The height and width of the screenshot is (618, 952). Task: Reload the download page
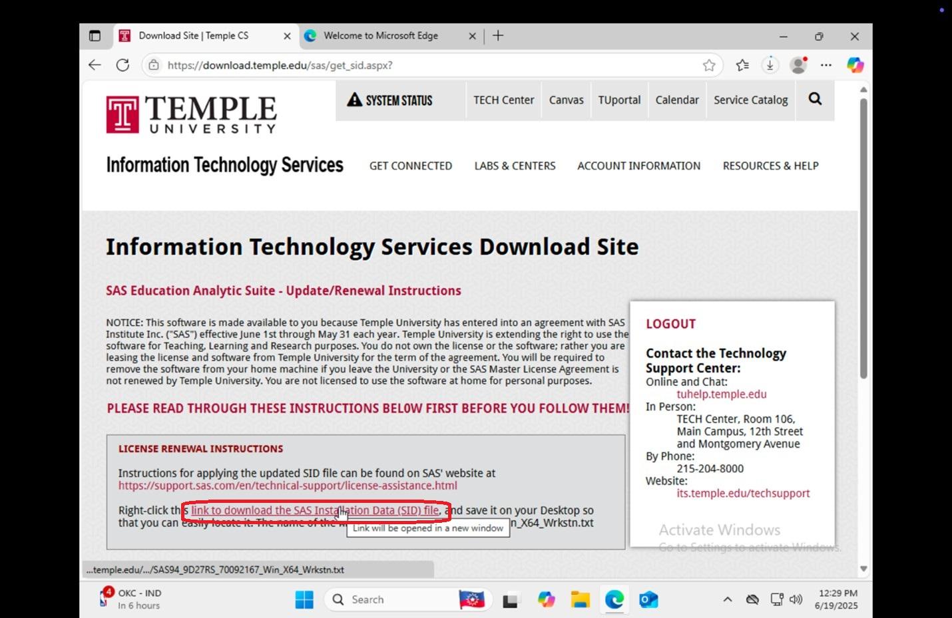tap(122, 65)
